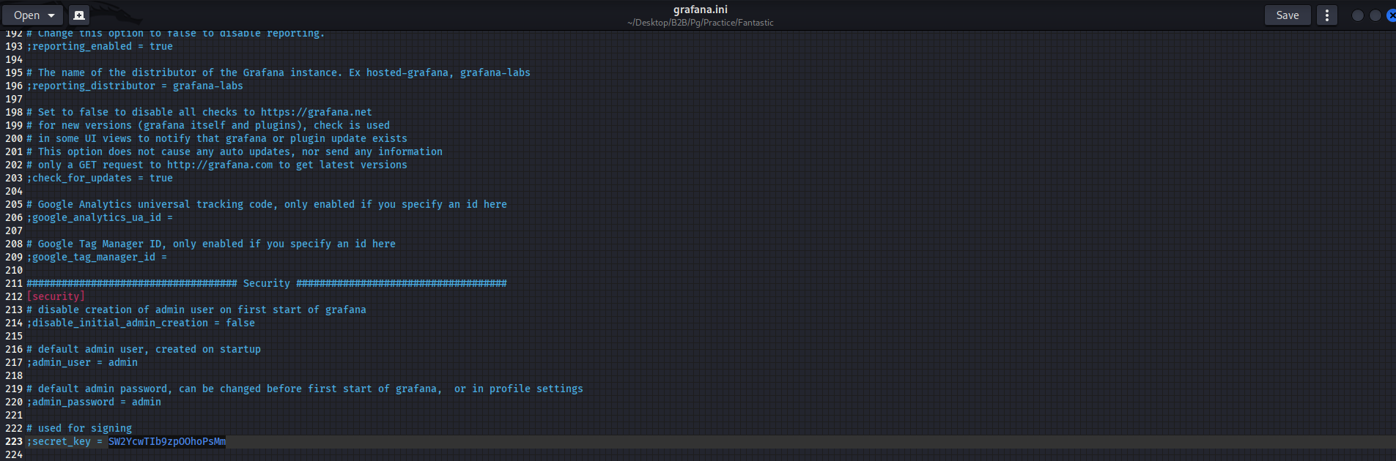Viewport: 1396px width, 461px height.
Task: Place cursor on ';check_for_updates = true'
Action: (x=100, y=178)
